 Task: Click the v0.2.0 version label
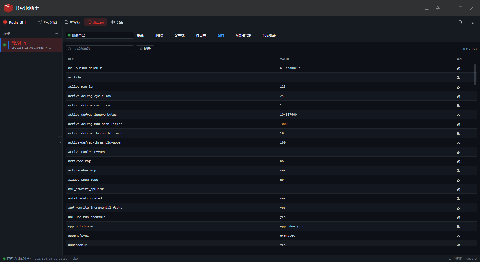pyautogui.click(x=472, y=259)
